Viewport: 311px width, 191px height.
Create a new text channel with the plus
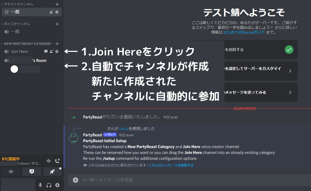coord(57,4)
